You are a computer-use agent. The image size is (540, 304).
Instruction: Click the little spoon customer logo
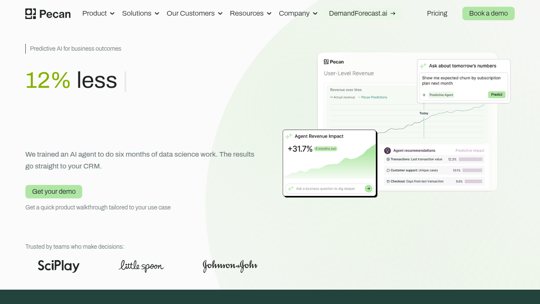pos(141,266)
